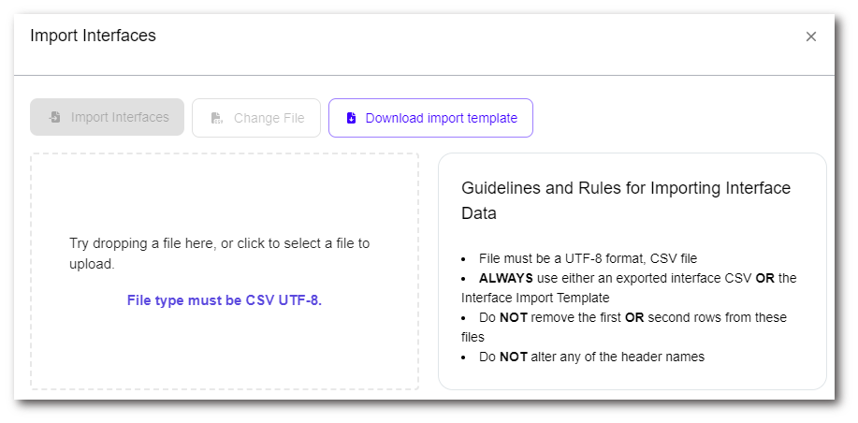This screenshot has height=423, width=858.
Task: Click the import icon on Import Interfaces button
Action: [55, 118]
